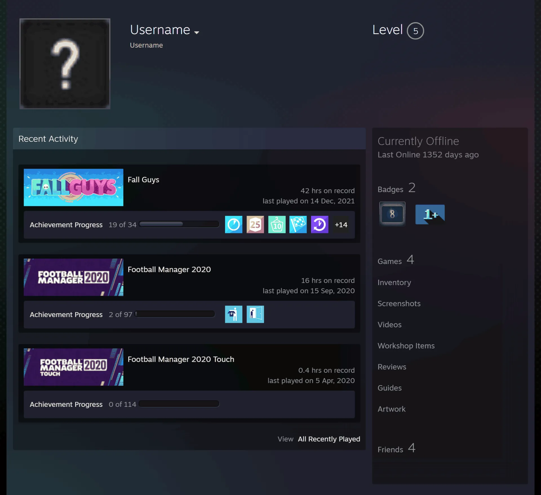The image size is (541, 495).
Task: Open the 1+ game collector badge
Action: (430, 214)
